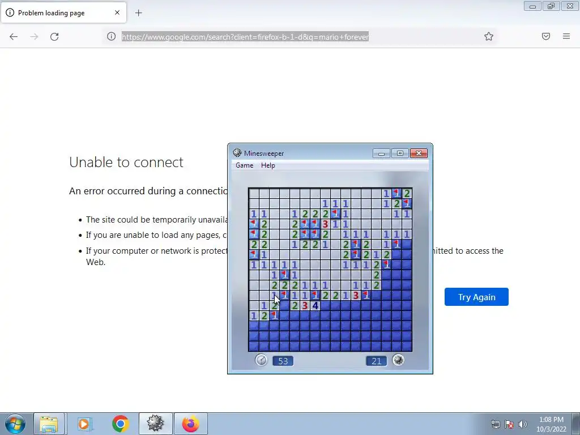Open Google Chrome from the taskbar

pos(120,424)
